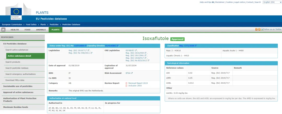Open the home icon in navigation bar
Viewport: 282px width, 114px height.
coord(3,30)
